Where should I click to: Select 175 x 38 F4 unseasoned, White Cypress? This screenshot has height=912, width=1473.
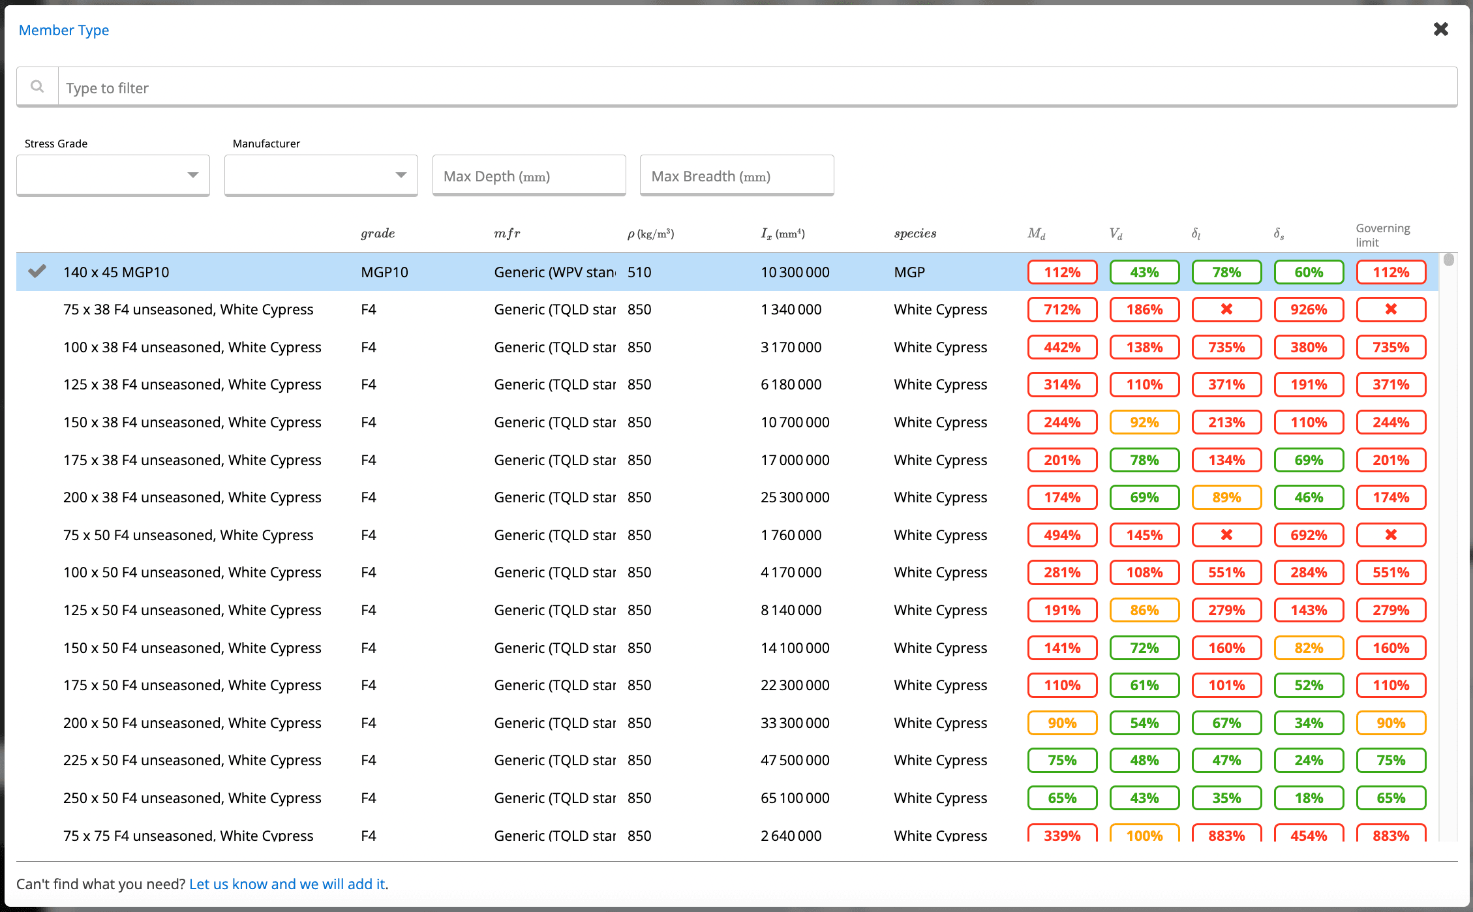pos(727,460)
